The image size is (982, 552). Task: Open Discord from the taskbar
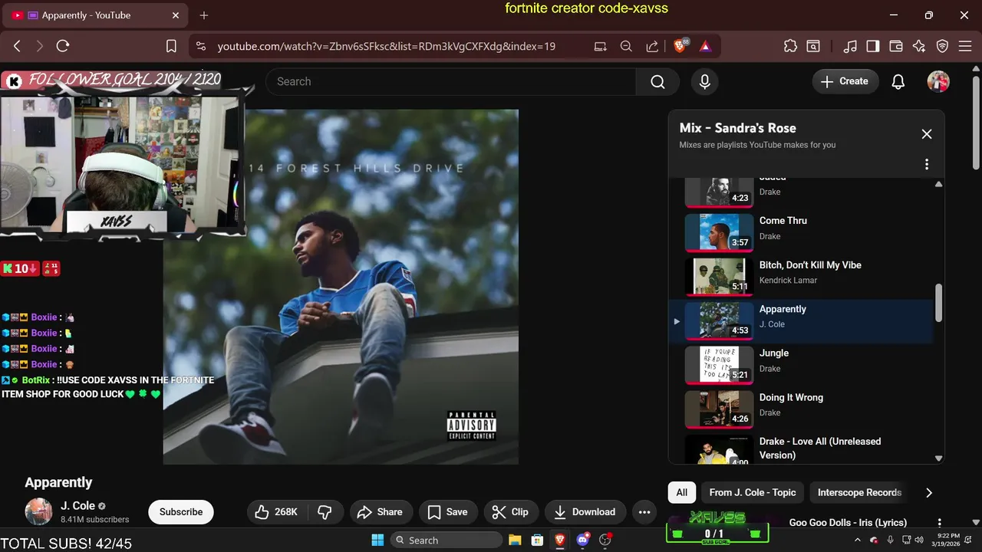click(582, 540)
